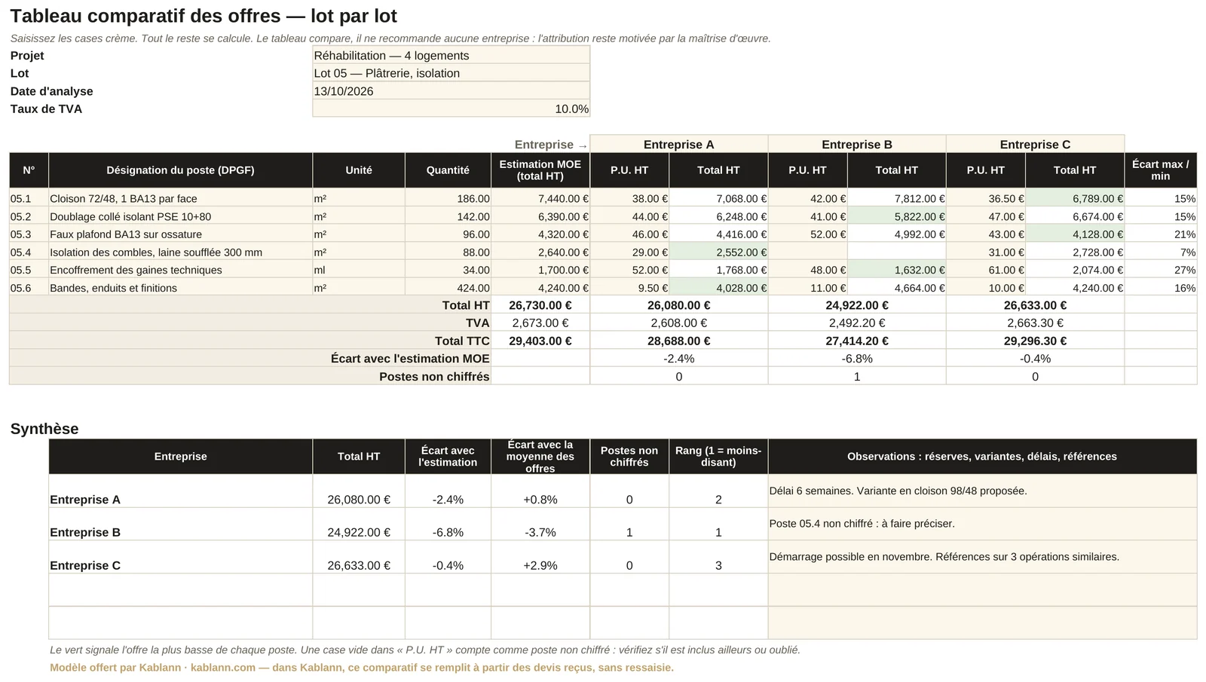Select Entreprise C unit price 61.00 €
Image resolution: width=1206 pixels, height=682 pixels.
click(x=985, y=270)
